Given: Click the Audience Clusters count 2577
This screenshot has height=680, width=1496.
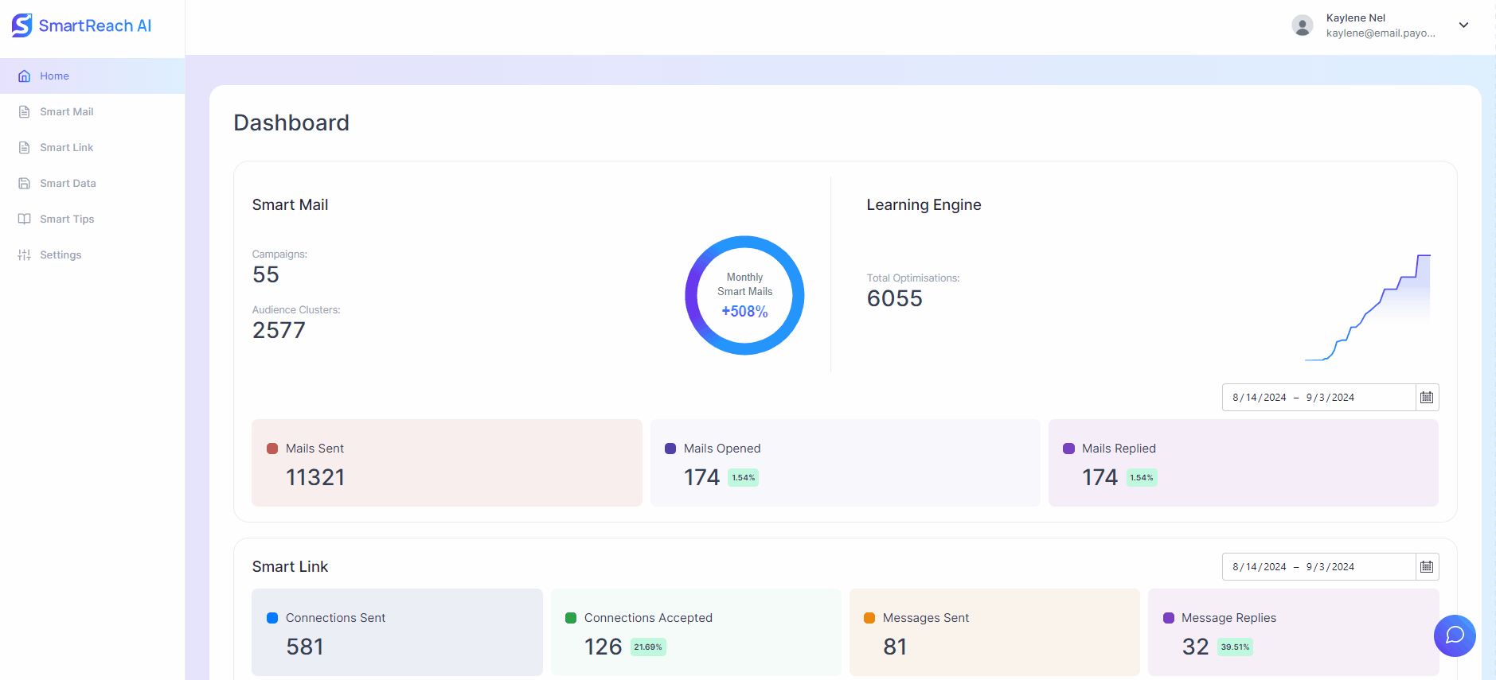Looking at the screenshot, I should pos(279,330).
